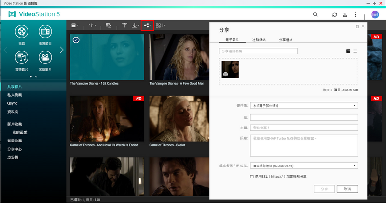Image resolution: width=386 pixels, height=203 pixels.
Task: Show previous category page with left arrow
Action: (x=5, y=50)
